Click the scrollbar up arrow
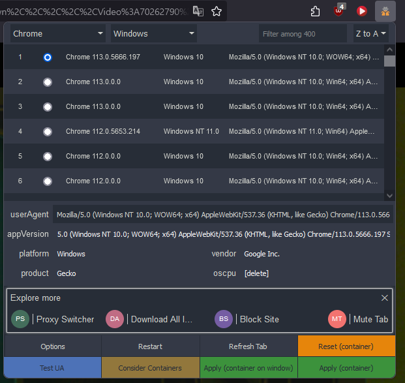 point(389,50)
